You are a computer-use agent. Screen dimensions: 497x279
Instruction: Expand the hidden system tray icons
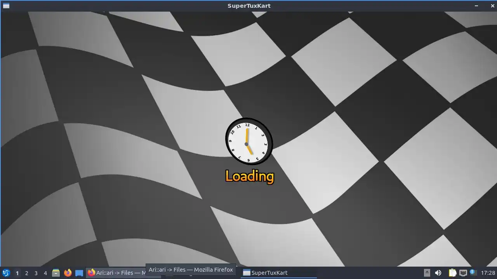tap(427, 273)
